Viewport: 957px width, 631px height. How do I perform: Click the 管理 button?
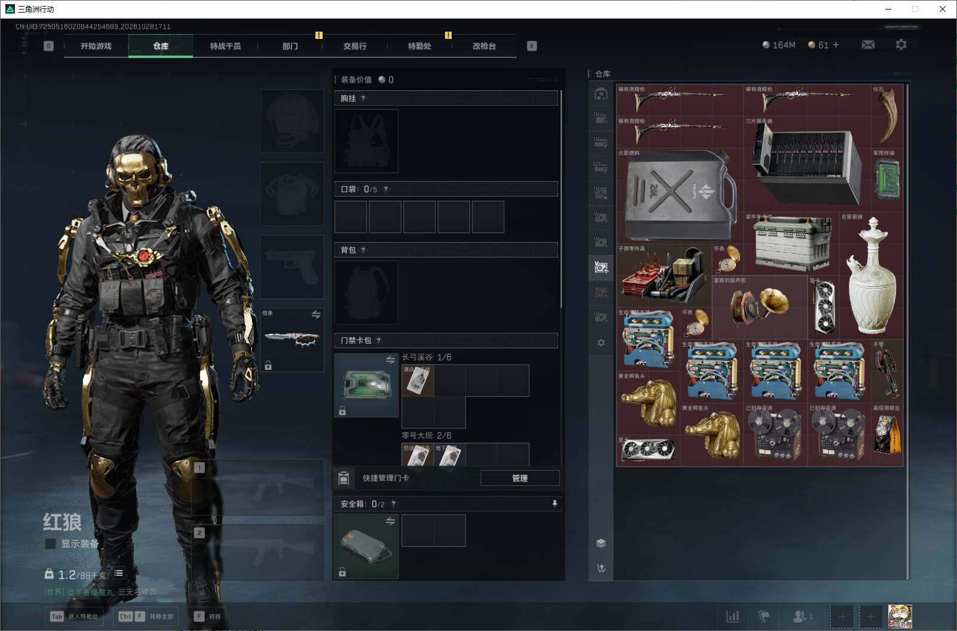pos(520,478)
